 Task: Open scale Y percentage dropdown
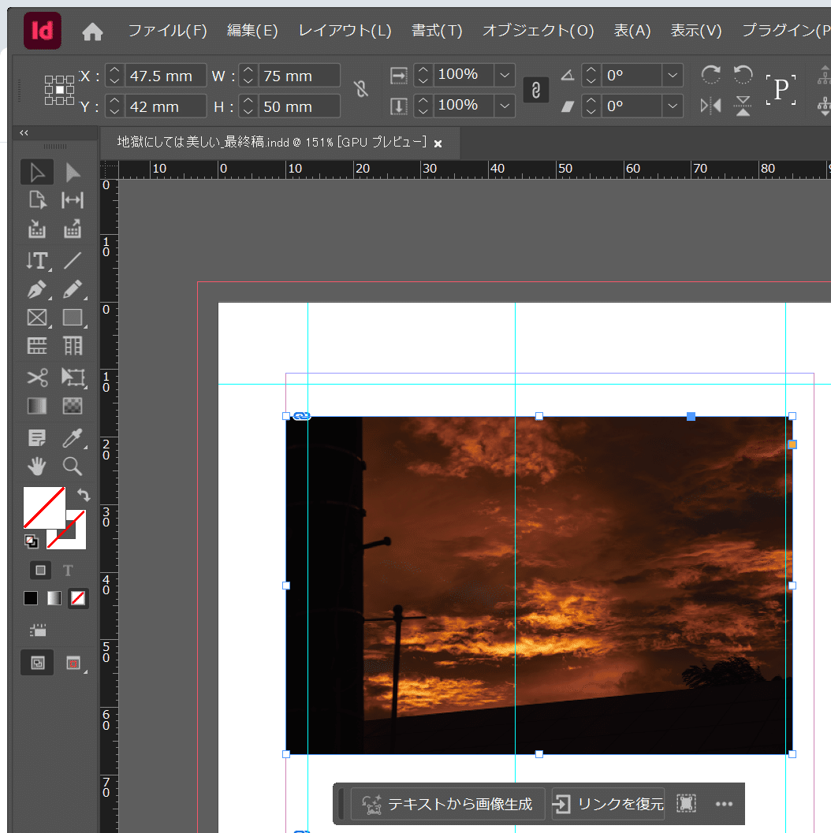[505, 106]
